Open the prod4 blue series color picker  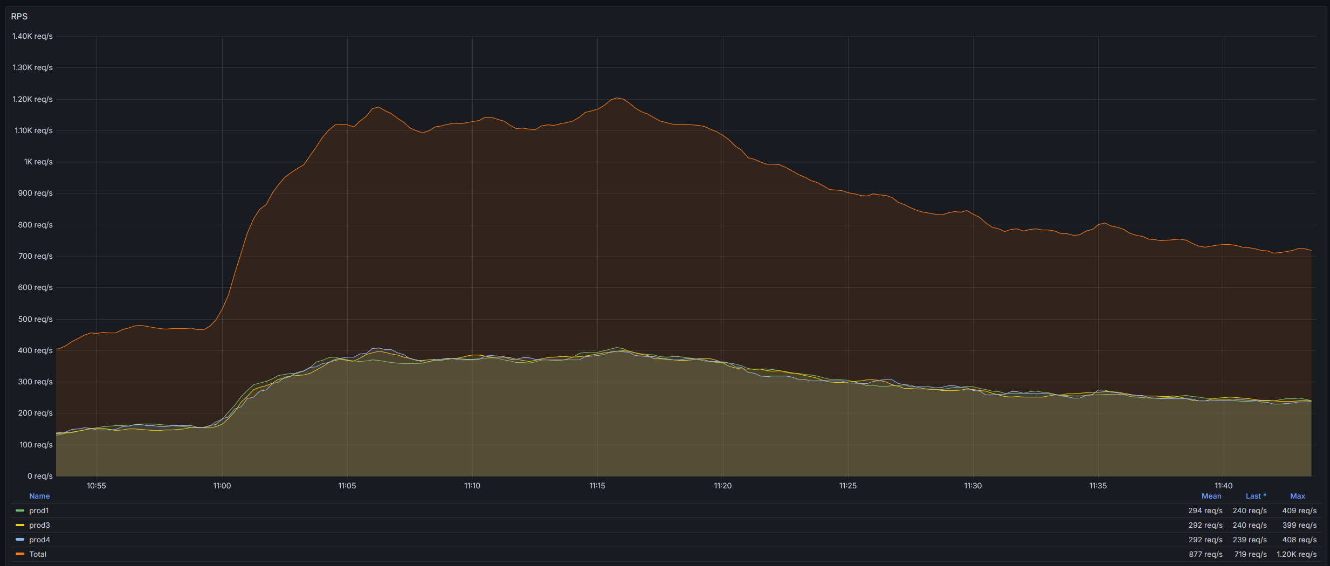point(20,540)
